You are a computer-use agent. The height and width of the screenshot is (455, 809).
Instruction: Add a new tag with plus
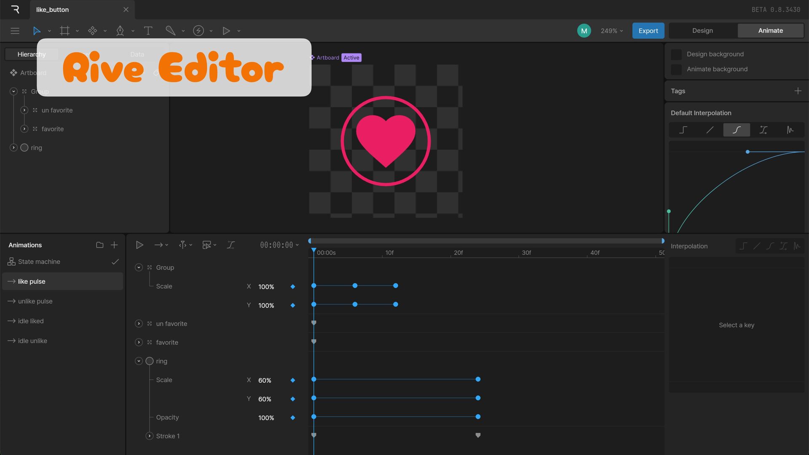point(798,91)
